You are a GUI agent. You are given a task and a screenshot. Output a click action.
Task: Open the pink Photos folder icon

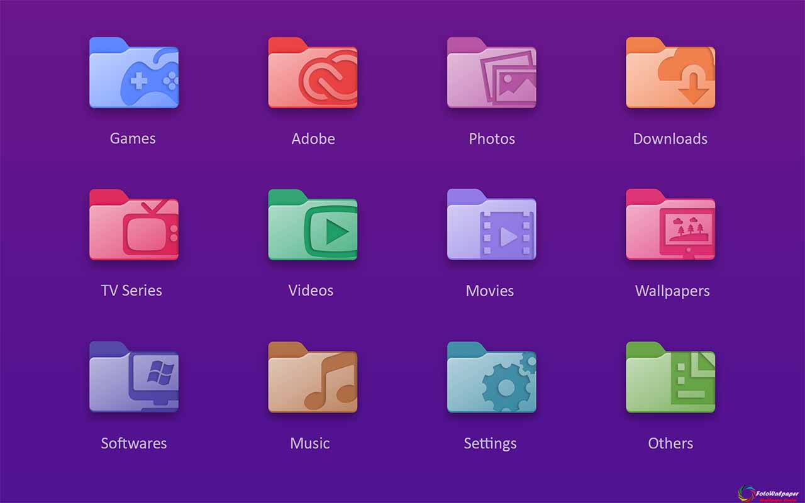point(492,72)
